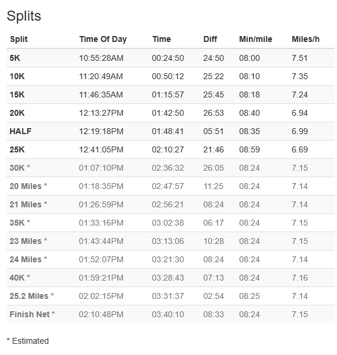Image resolution: width=337 pixels, height=355 pixels.
Task: Click the 10K split row label
Action: tap(17, 76)
